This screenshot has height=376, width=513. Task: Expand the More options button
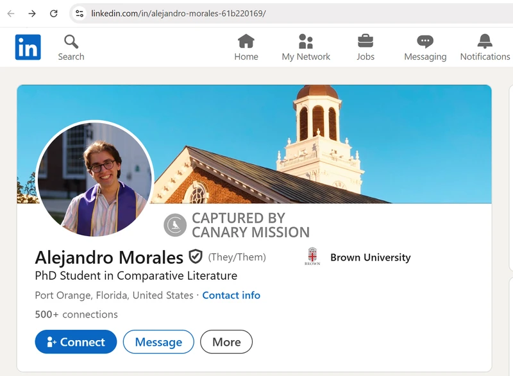(226, 341)
